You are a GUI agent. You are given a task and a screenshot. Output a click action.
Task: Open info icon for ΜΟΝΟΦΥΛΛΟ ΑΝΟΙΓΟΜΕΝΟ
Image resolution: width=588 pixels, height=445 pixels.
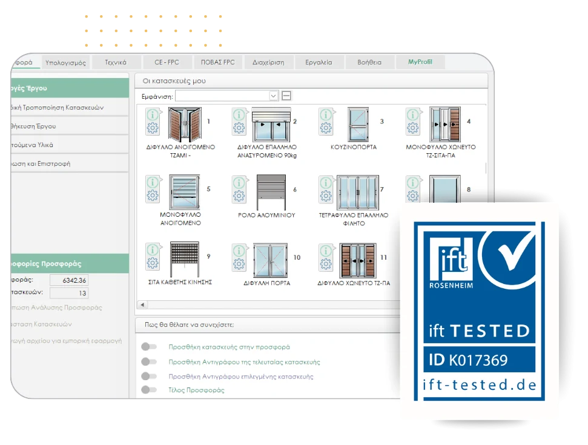pos(153,183)
